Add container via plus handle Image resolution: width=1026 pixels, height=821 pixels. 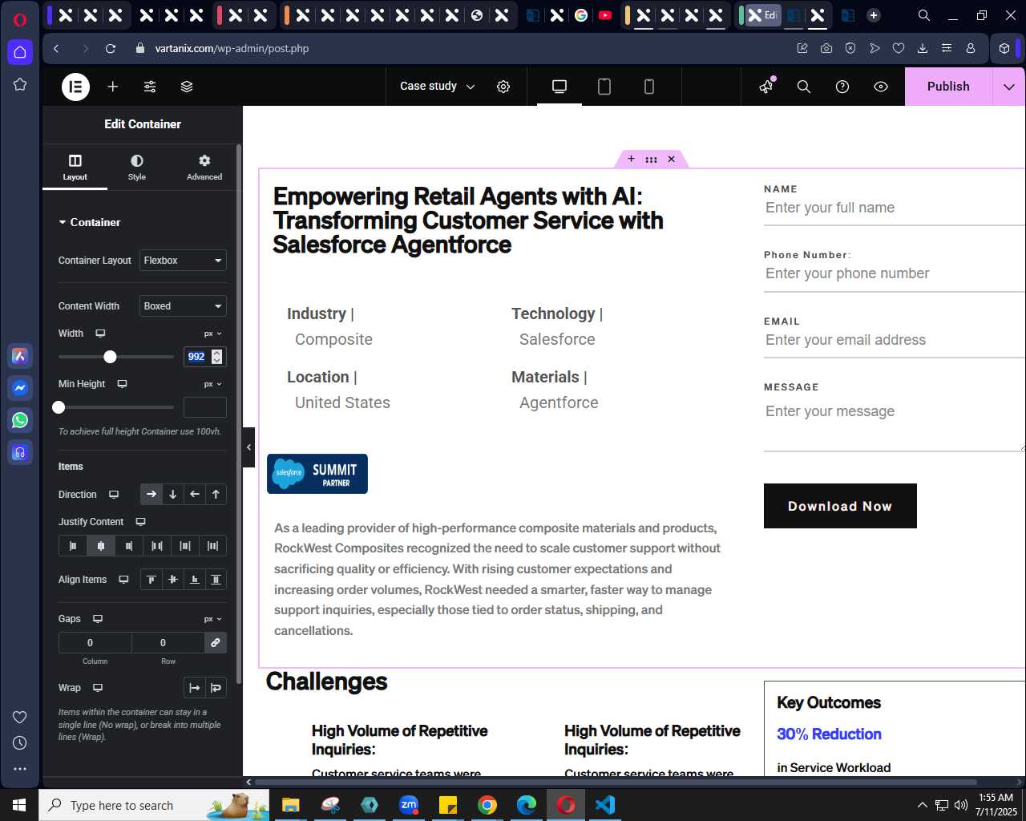coord(631,159)
